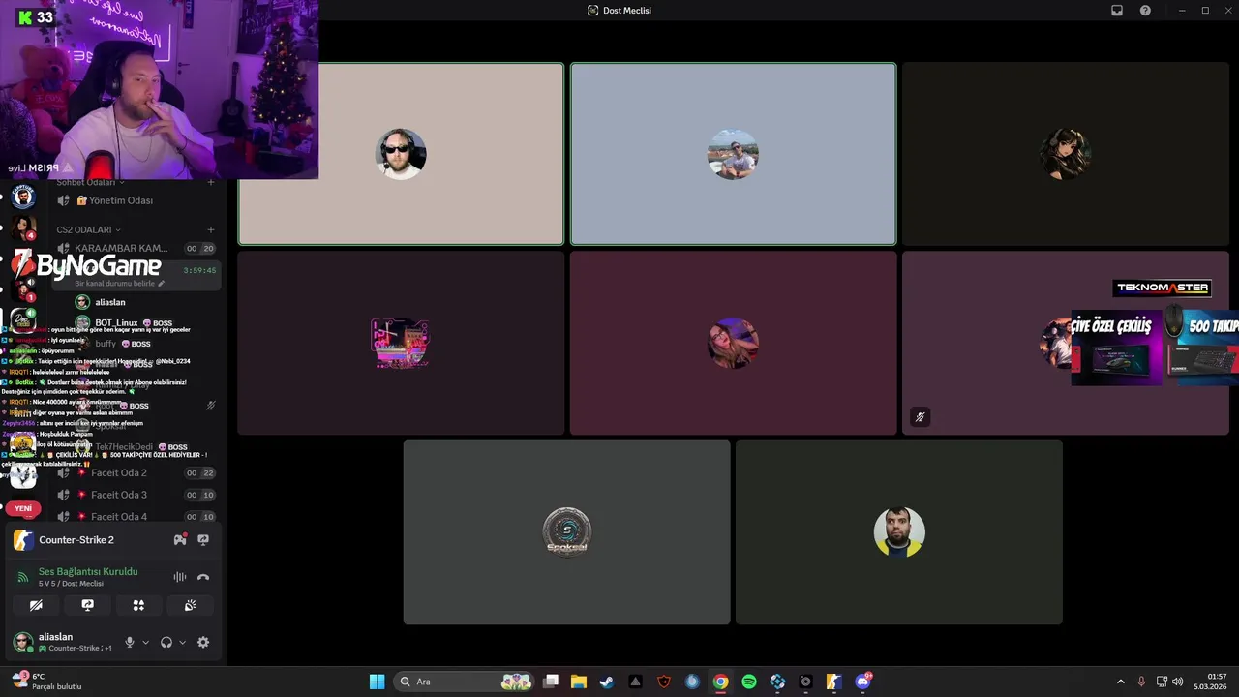The width and height of the screenshot is (1239, 697).
Task: Stream Counter-Strike 2 using monitor icon
Action: point(203,540)
